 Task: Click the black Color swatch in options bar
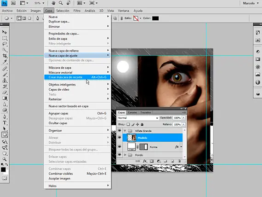coord(155,18)
